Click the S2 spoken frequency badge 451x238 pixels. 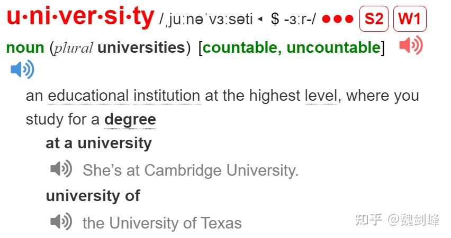coord(374,19)
